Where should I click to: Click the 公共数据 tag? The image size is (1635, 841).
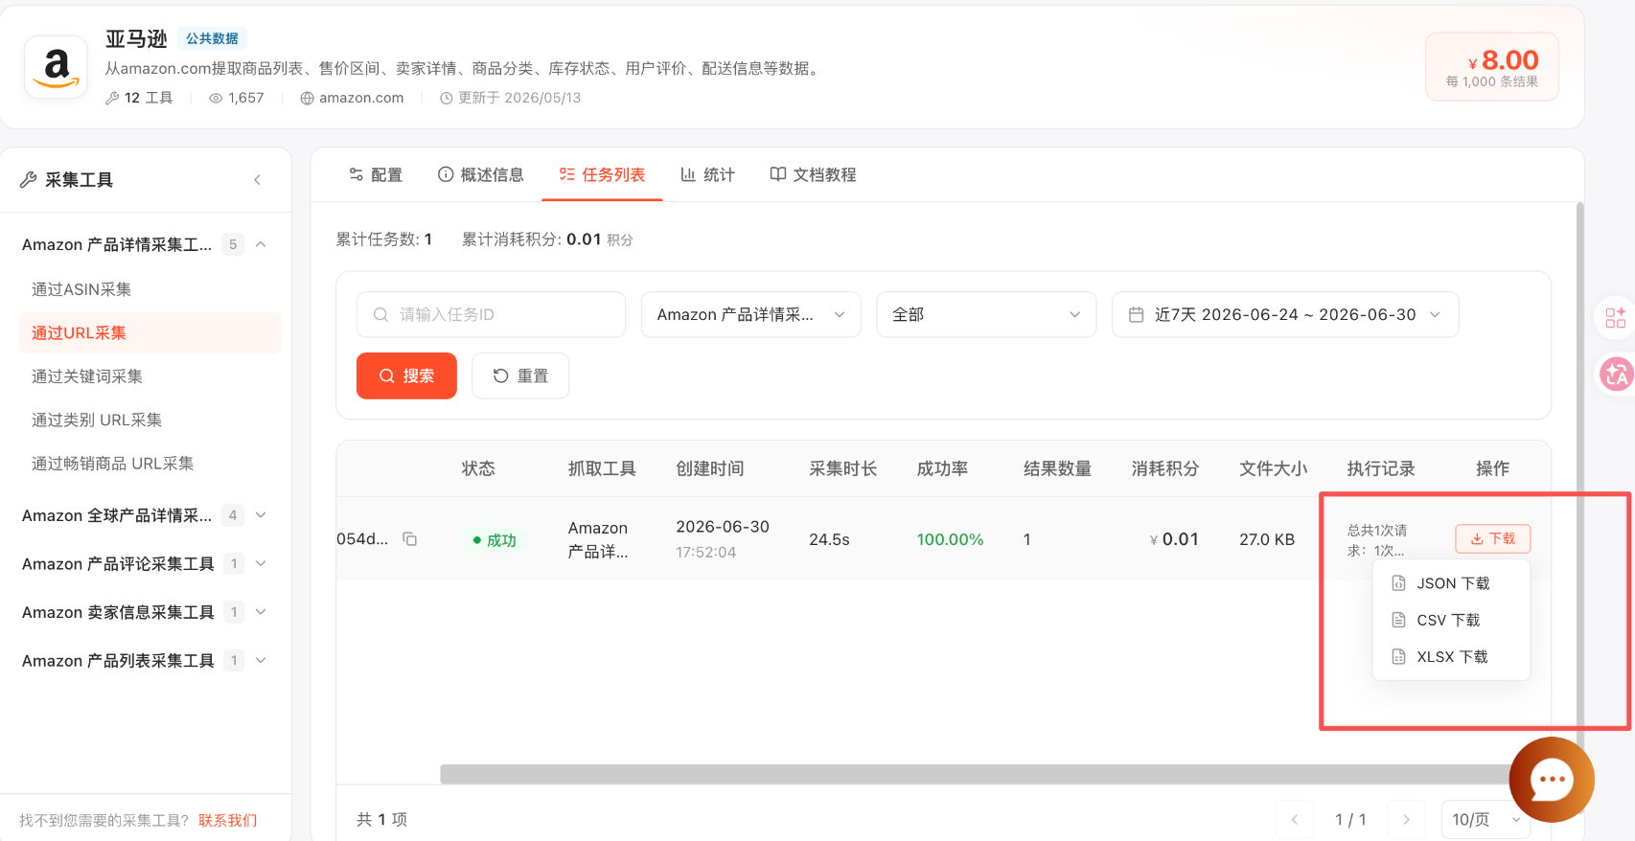point(212,38)
